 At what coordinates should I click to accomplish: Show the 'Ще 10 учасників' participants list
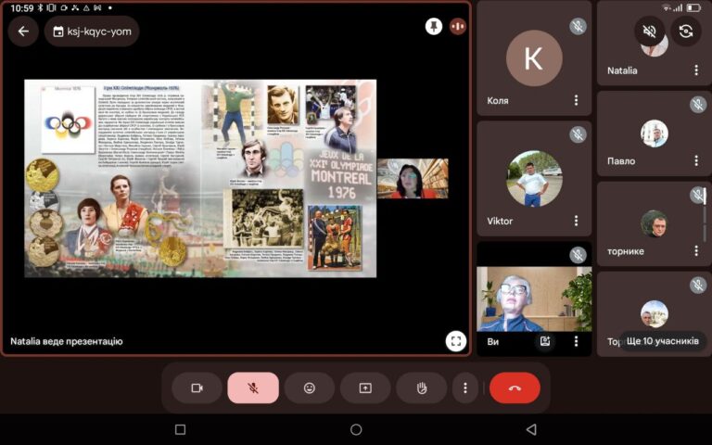[x=663, y=340]
